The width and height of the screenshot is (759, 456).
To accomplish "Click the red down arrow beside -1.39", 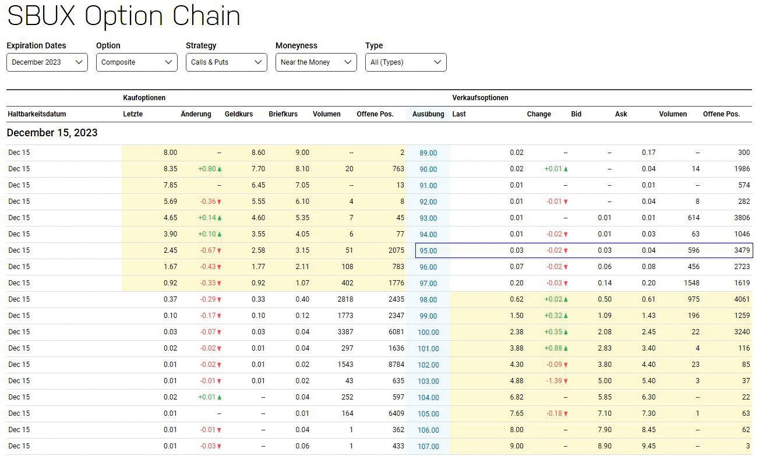I will pyautogui.click(x=566, y=381).
